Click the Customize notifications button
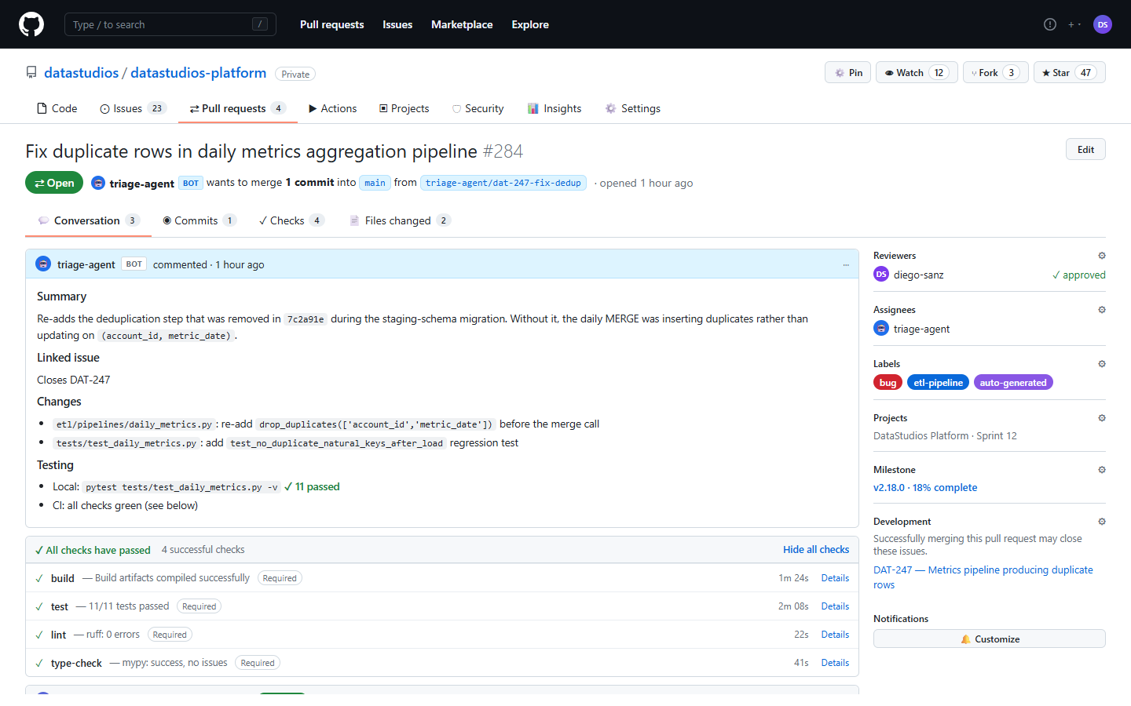Screen dimensions: 1131x706 tap(990, 639)
